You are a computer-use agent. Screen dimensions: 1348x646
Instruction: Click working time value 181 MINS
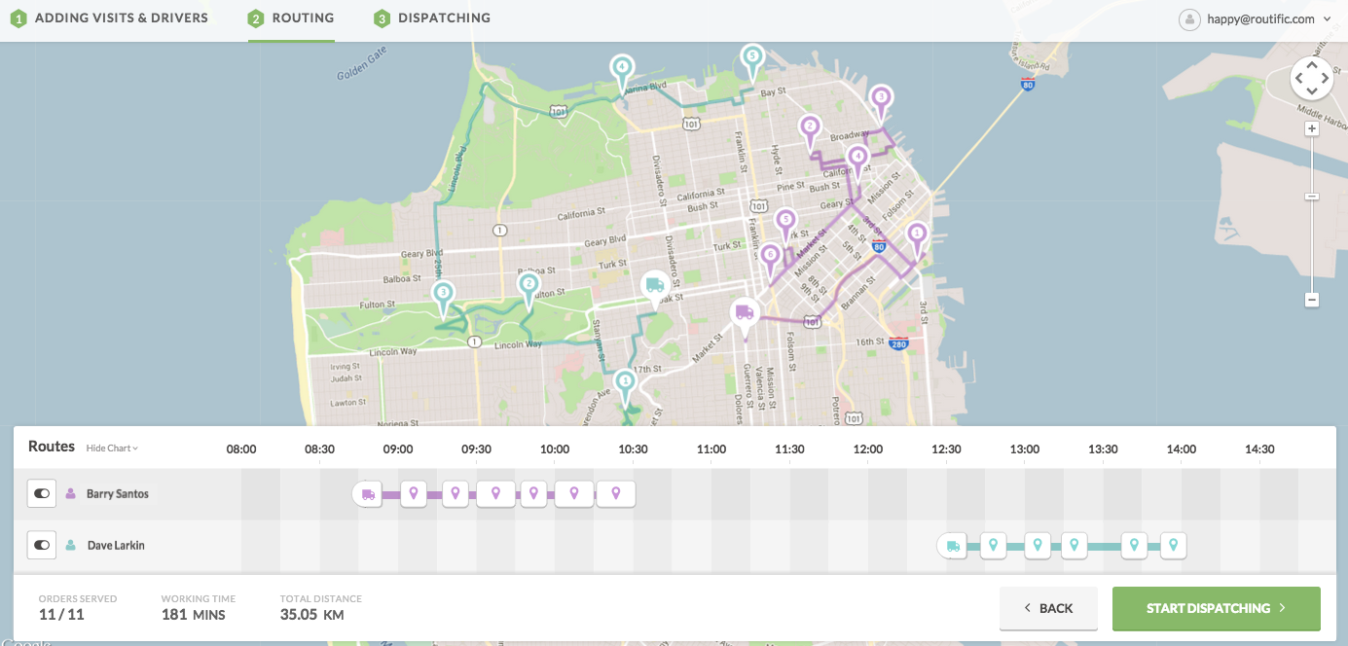[193, 615]
